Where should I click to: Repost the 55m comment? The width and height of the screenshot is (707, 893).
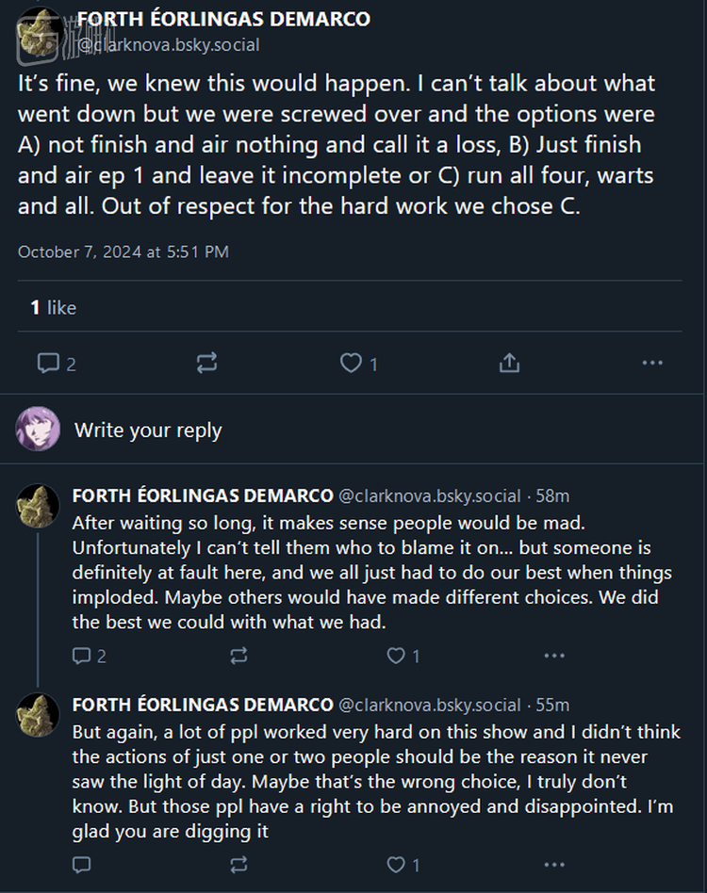239,864
